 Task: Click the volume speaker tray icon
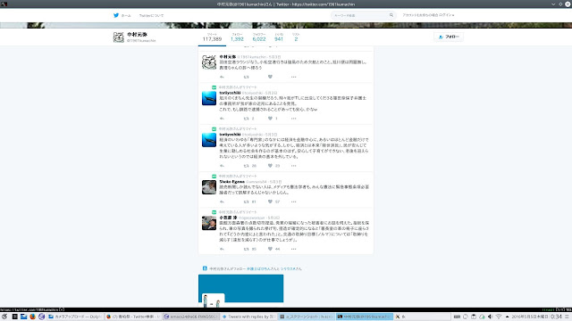tap(491, 317)
